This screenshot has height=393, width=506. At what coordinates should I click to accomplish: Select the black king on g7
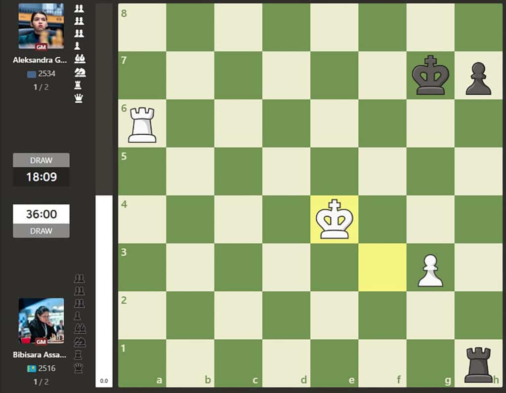(430, 75)
